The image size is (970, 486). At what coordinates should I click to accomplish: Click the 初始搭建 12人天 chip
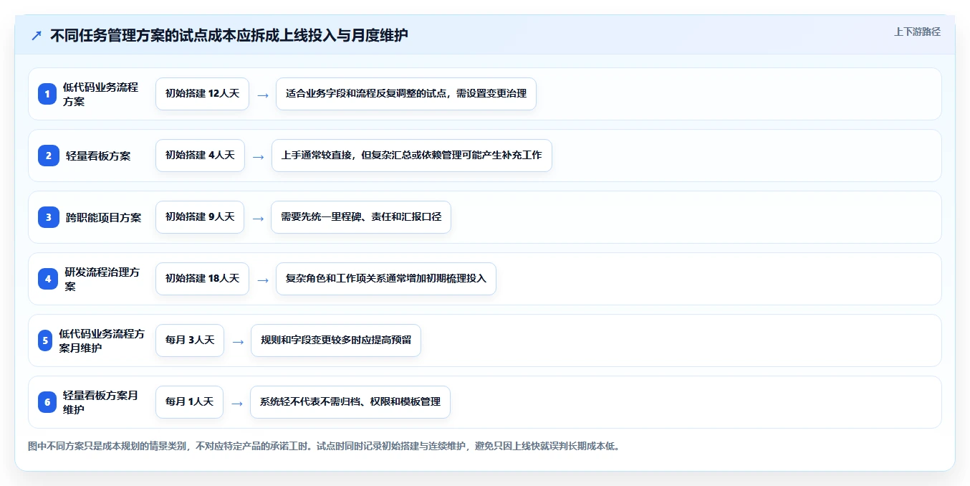(202, 94)
